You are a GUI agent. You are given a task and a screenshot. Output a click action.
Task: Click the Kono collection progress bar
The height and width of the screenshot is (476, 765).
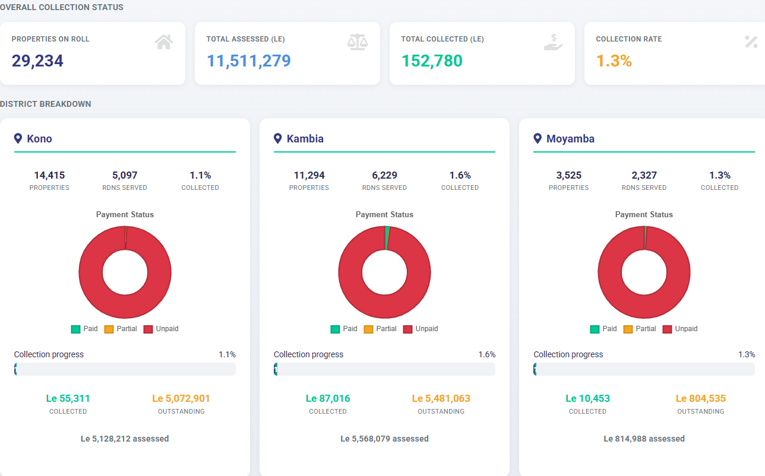coord(125,369)
